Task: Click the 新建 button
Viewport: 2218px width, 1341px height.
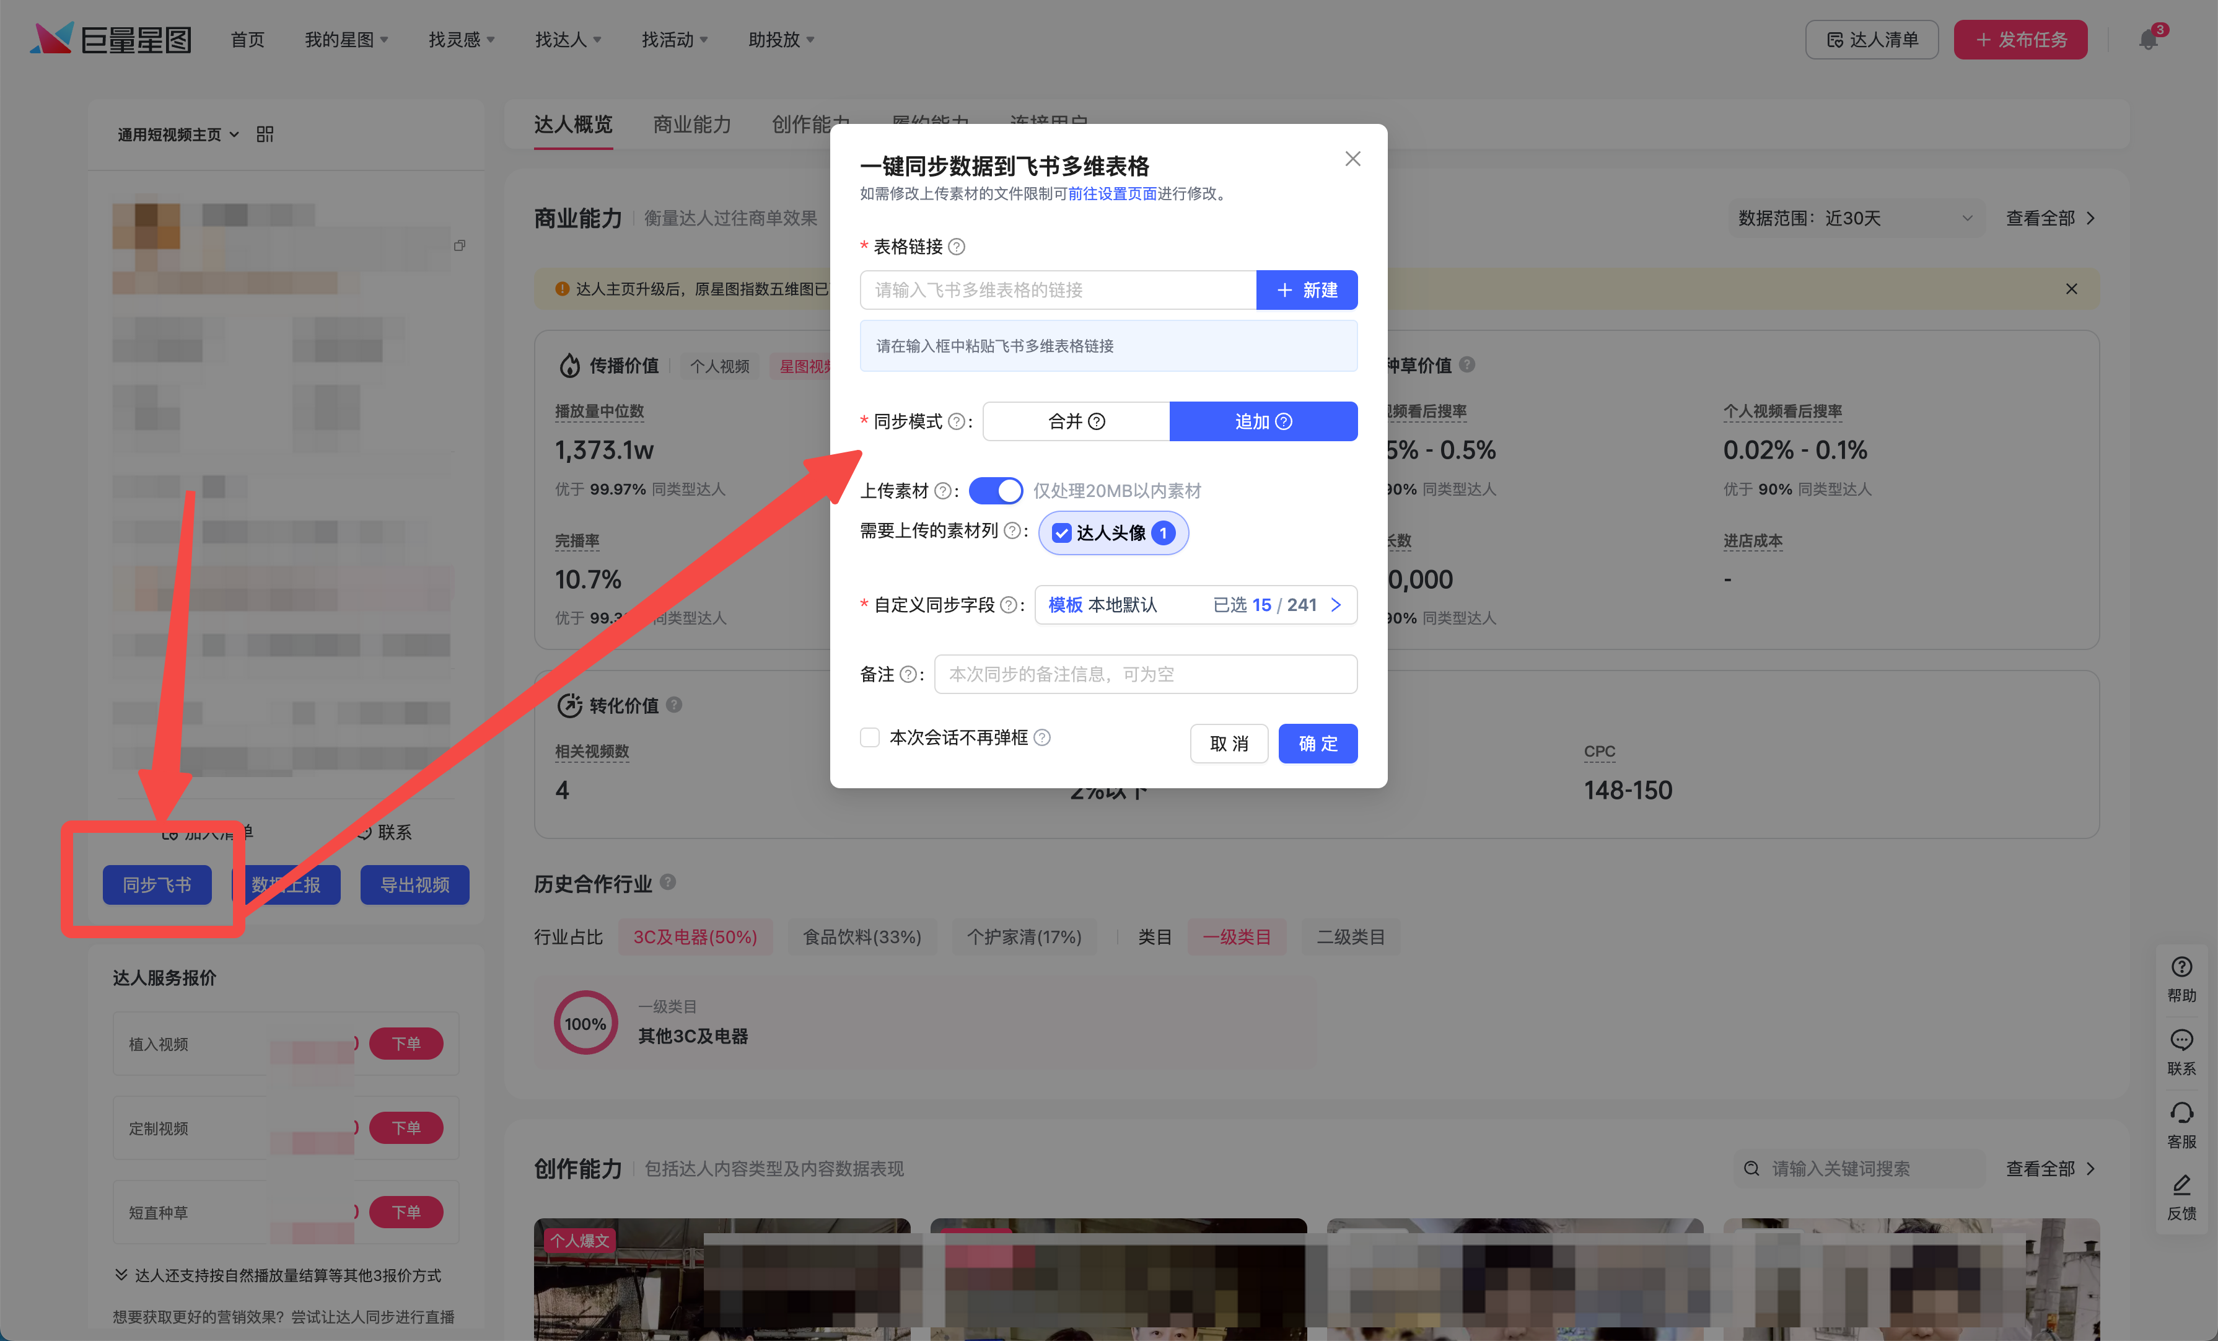Action: 1307,290
